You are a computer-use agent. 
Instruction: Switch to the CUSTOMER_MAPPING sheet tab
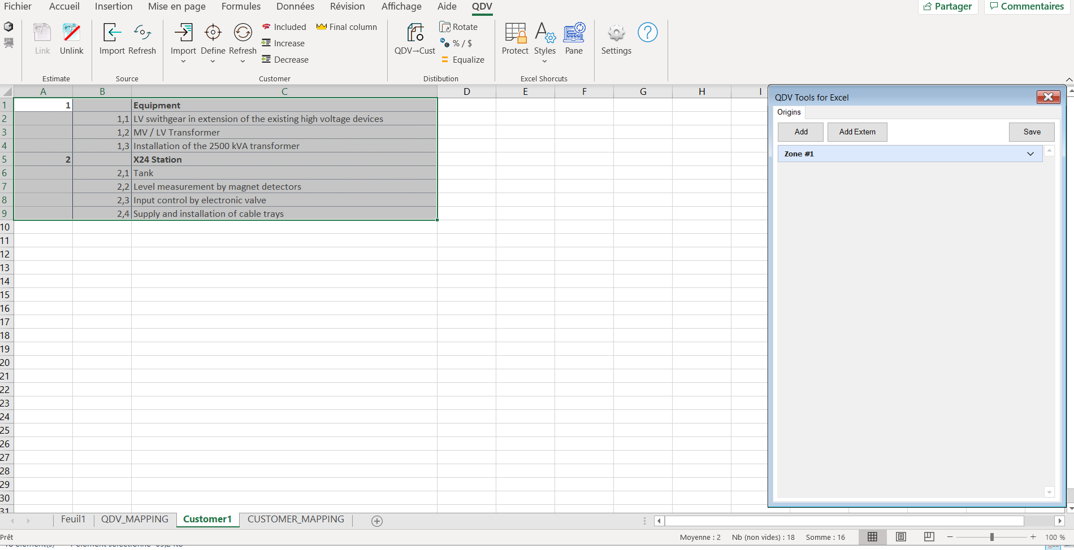coord(296,520)
